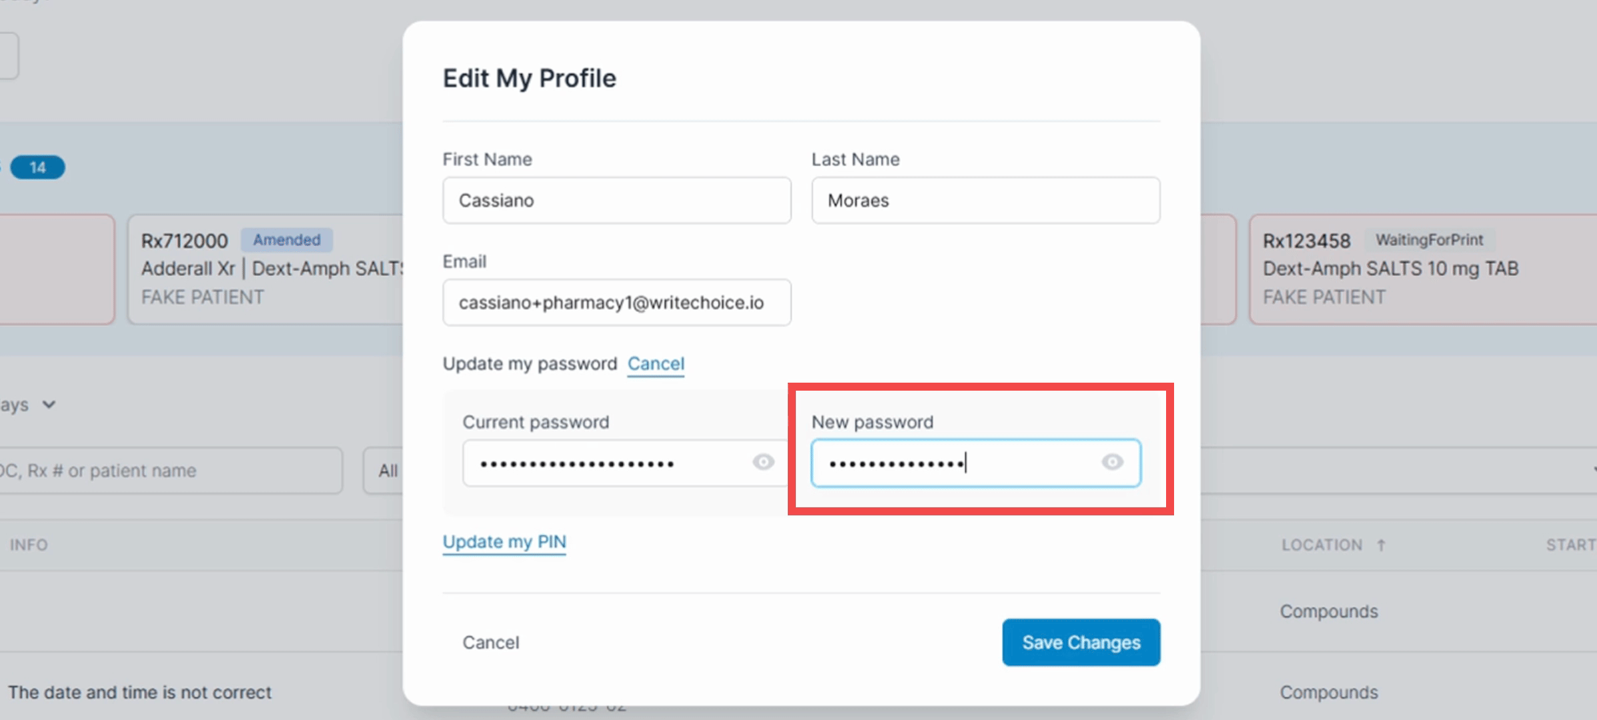Click the Email address field
This screenshot has height=720, width=1597.
616,302
